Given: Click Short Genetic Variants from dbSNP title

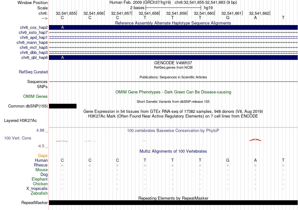Looking at the screenshot, I should tap(173, 102).
